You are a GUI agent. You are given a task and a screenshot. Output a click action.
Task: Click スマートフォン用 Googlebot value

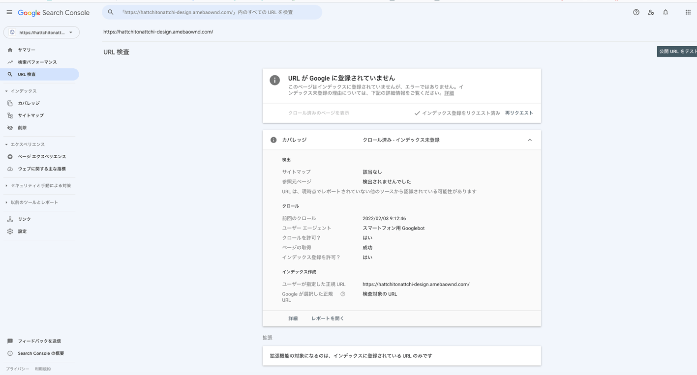[394, 228]
